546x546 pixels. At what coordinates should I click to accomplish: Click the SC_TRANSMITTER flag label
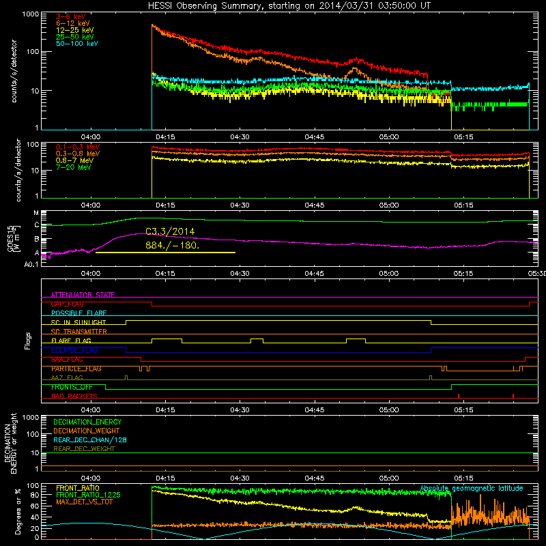(x=79, y=332)
